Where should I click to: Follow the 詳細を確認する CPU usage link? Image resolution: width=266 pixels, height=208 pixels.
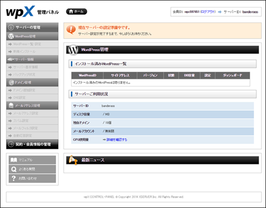(117, 139)
